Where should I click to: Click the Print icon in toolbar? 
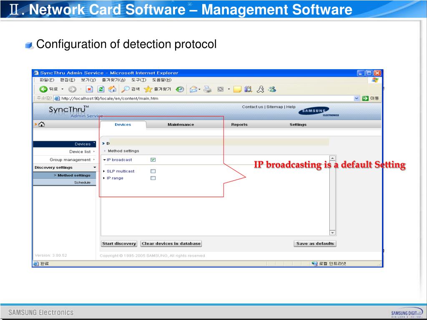coord(208,89)
